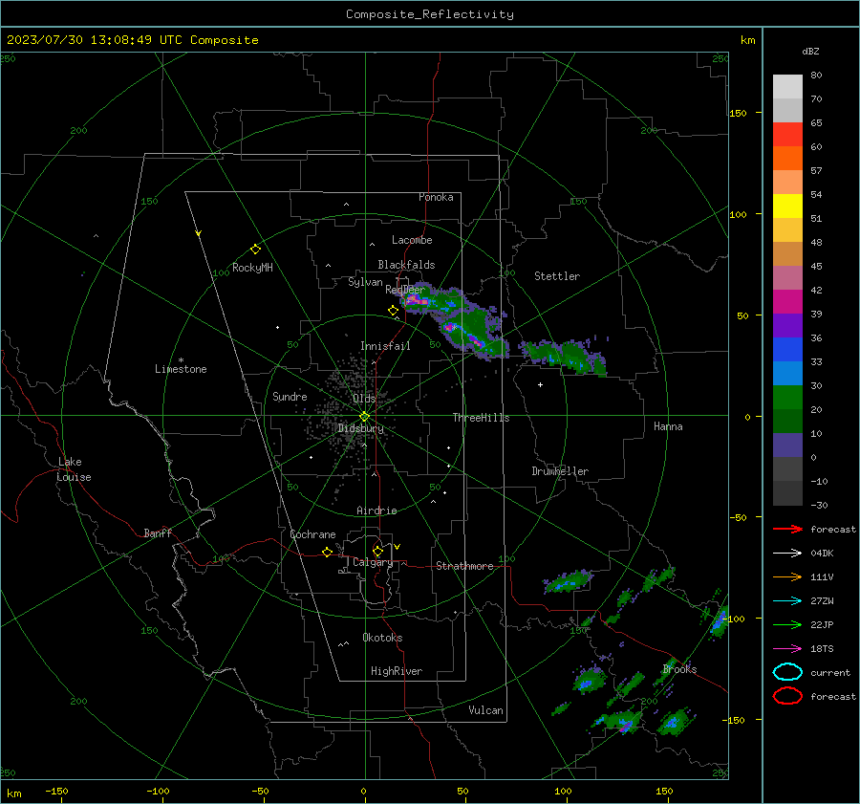
Task: Click the dBZ legend heading
Action: click(x=810, y=52)
